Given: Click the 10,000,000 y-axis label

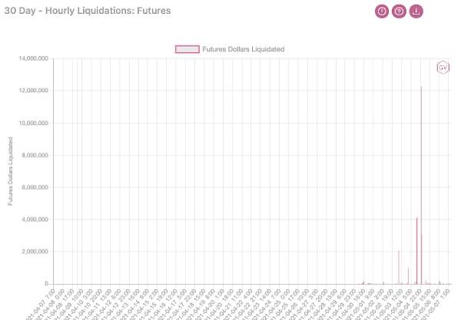Looking at the screenshot, I should (x=34, y=123).
